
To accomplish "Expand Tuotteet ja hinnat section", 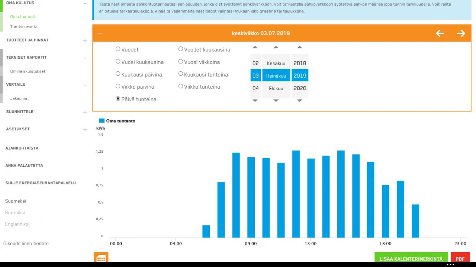I will click(x=85, y=40).
